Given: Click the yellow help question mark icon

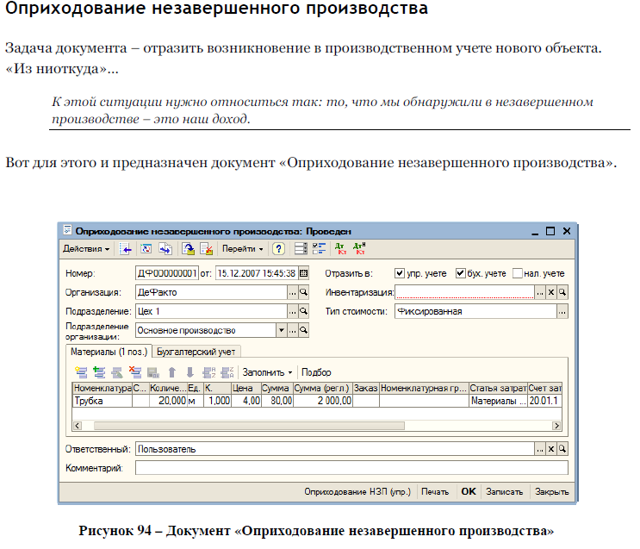Looking at the screenshot, I should (278, 249).
